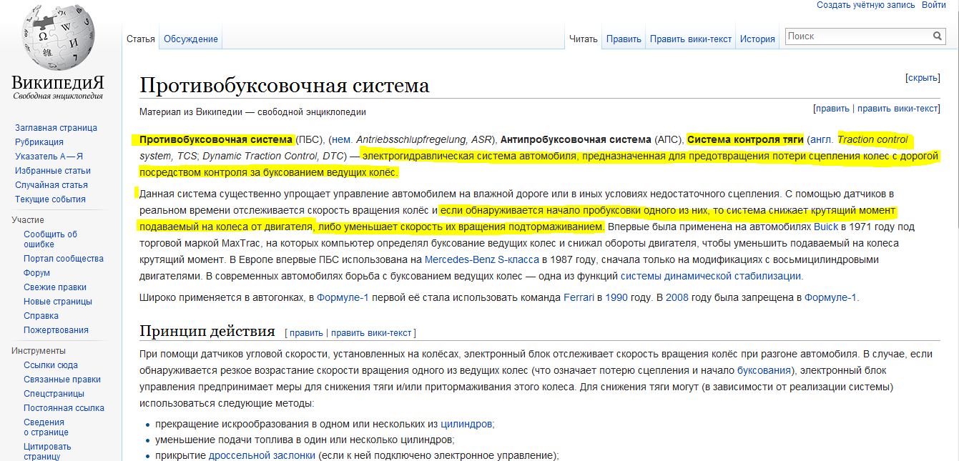Open Новые страницы link

click(x=58, y=302)
